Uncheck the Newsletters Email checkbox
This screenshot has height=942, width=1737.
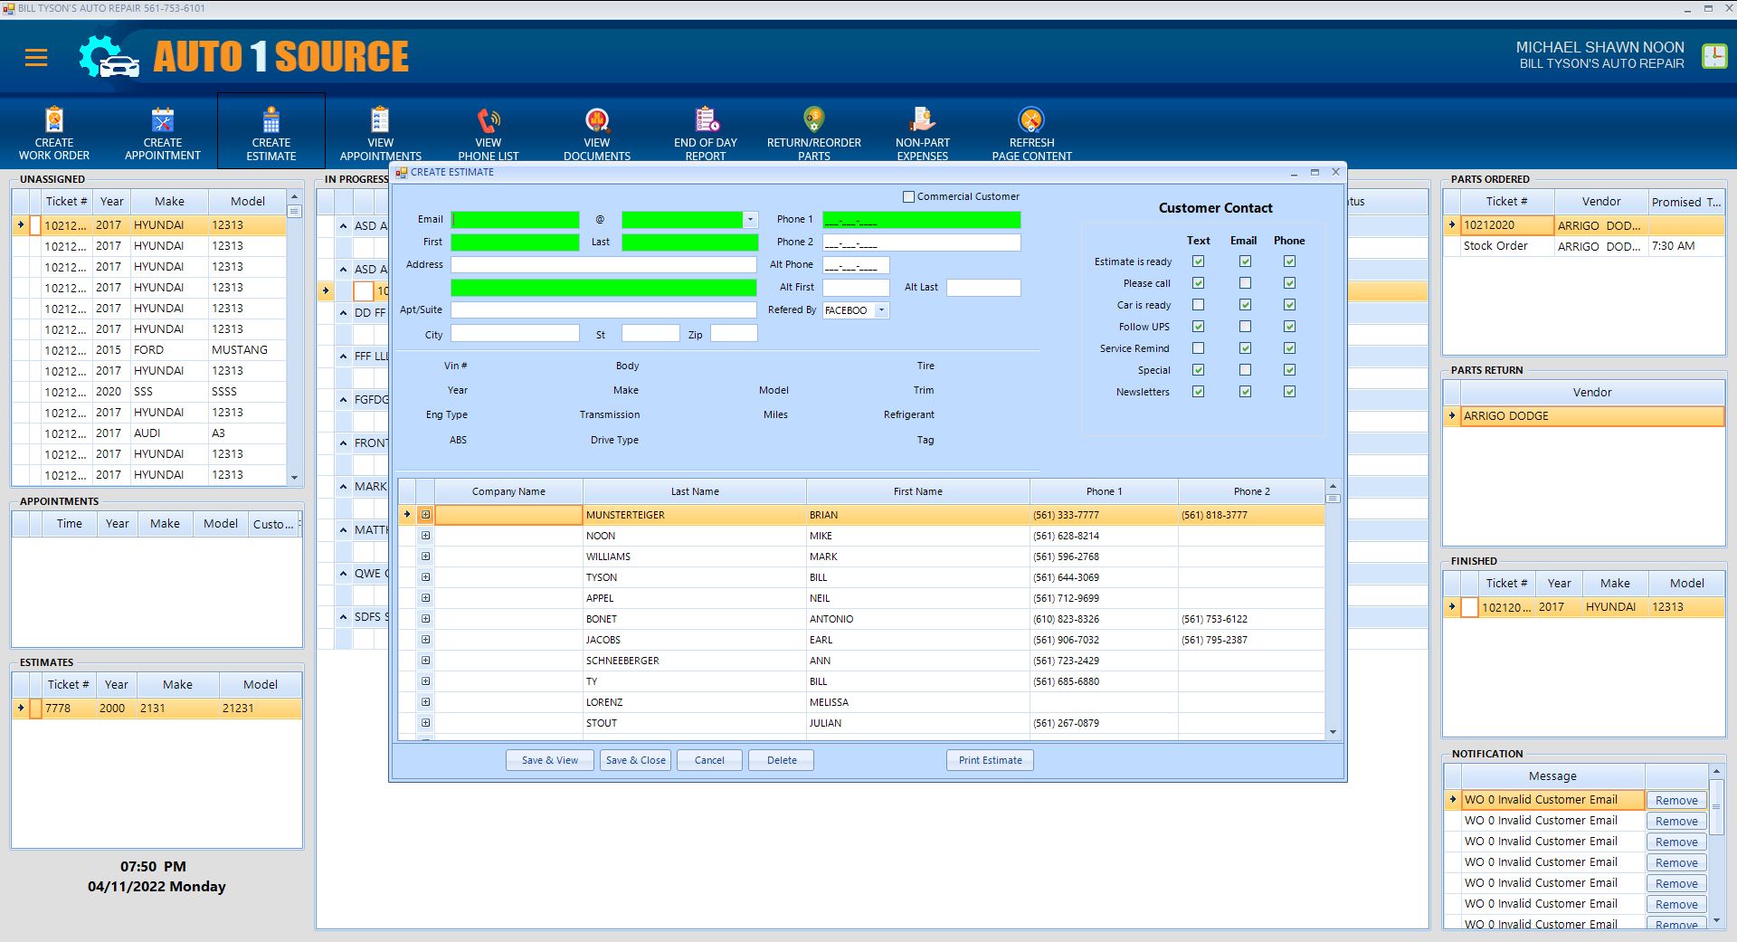pyautogui.click(x=1245, y=392)
